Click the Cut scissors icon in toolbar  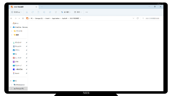27,12
